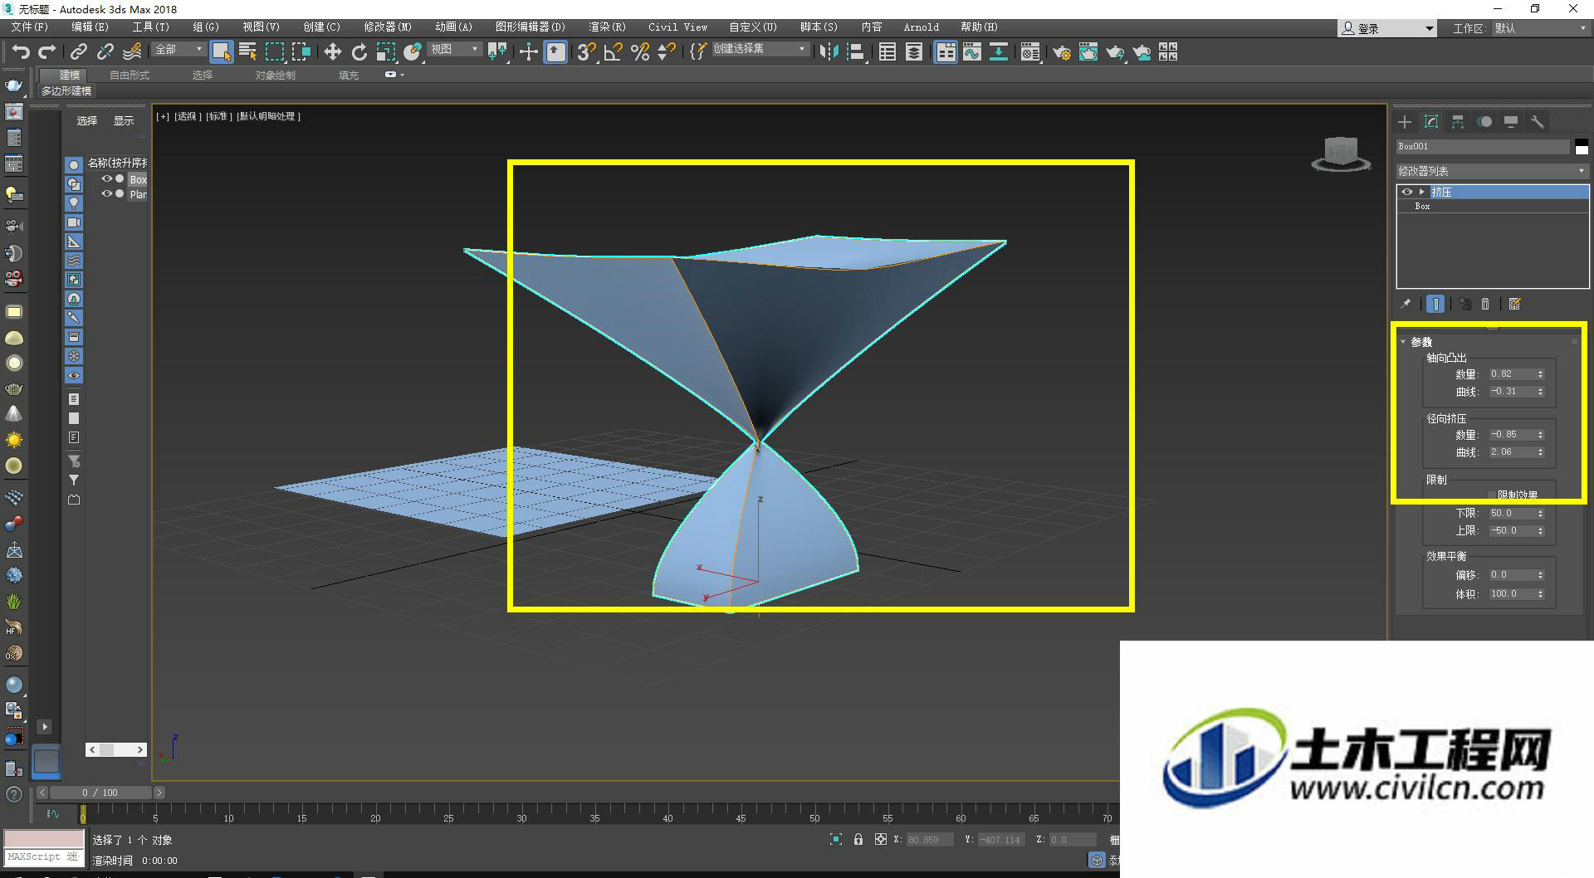Open the 文件(F) menu
The height and width of the screenshot is (878, 1594).
pyautogui.click(x=29, y=27)
